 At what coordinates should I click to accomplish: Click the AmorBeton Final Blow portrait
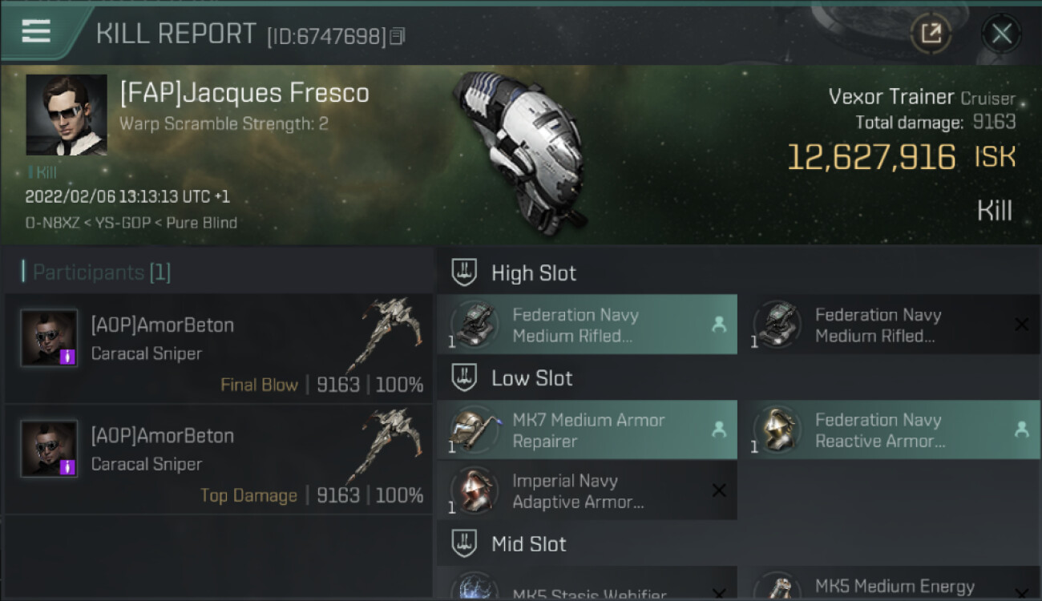50,337
